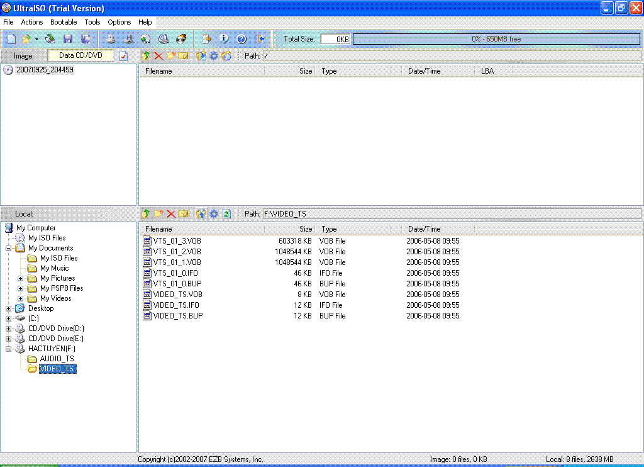The image size is (644, 467).
Task: Click the green Refresh icon in local pane
Action: coord(226,213)
